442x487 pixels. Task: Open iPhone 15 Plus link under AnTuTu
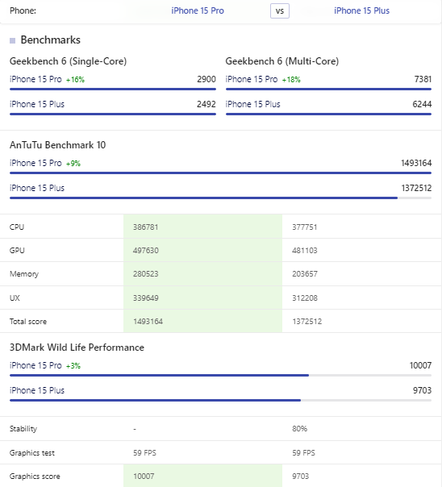37,188
